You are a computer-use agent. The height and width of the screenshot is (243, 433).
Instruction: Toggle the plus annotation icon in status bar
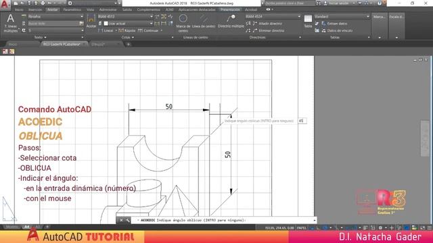point(391,227)
